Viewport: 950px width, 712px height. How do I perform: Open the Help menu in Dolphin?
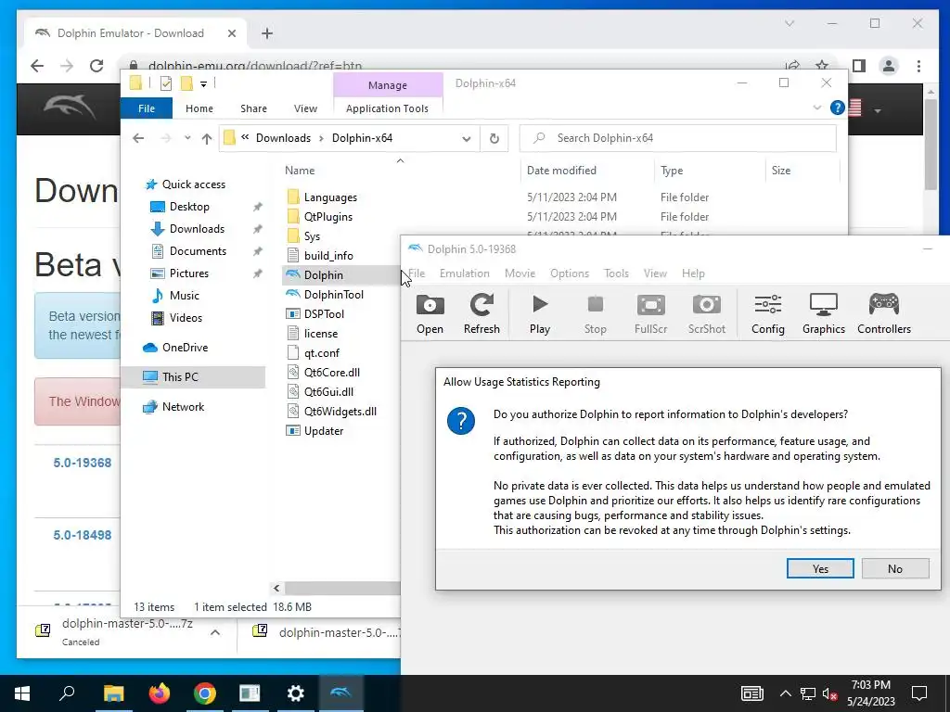(693, 273)
